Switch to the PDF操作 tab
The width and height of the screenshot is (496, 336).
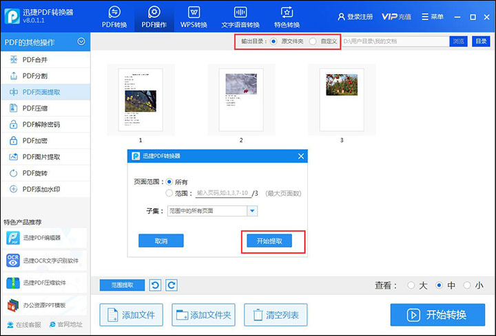(154, 17)
